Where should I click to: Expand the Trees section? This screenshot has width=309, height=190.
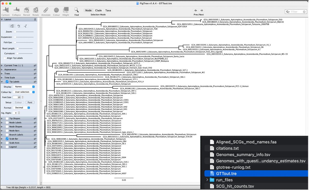(2, 74)
